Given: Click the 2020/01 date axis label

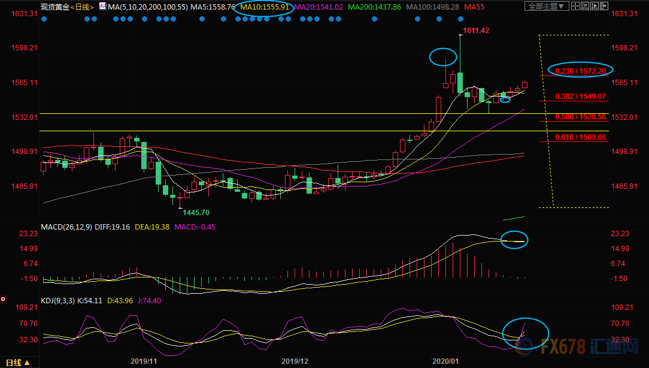Looking at the screenshot, I should pyautogui.click(x=446, y=361).
